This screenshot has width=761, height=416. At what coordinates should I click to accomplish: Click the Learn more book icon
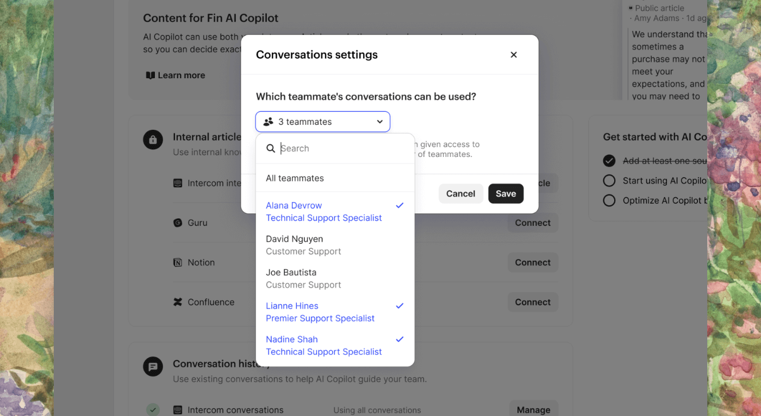point(151,75)
